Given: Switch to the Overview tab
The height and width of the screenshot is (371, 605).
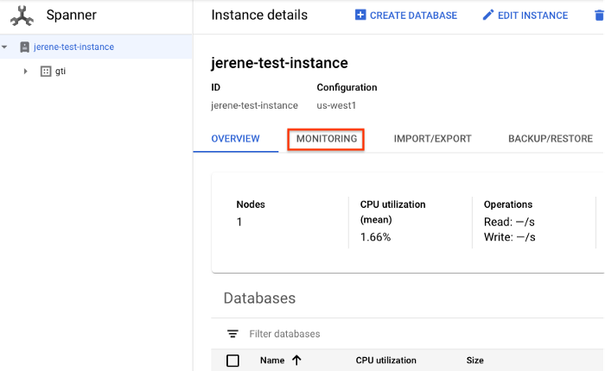Looking at the screenshot, I should pyautogui.click(x=235, y=139).
